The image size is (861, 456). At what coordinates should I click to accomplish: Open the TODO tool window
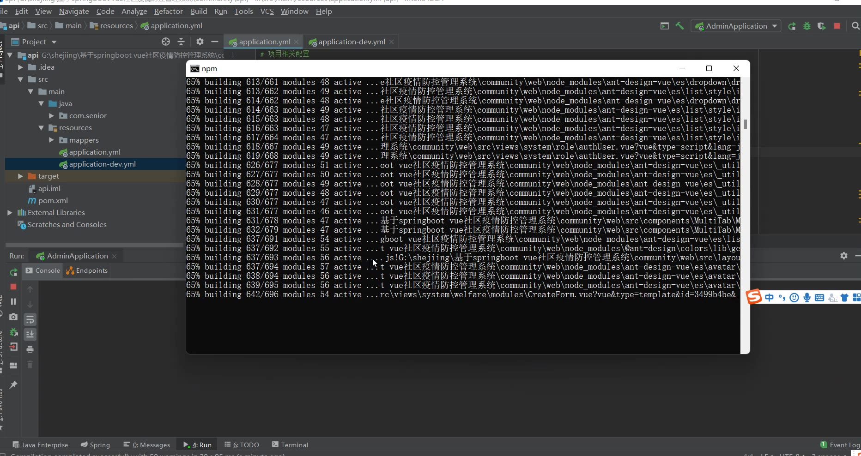point(242,444)
